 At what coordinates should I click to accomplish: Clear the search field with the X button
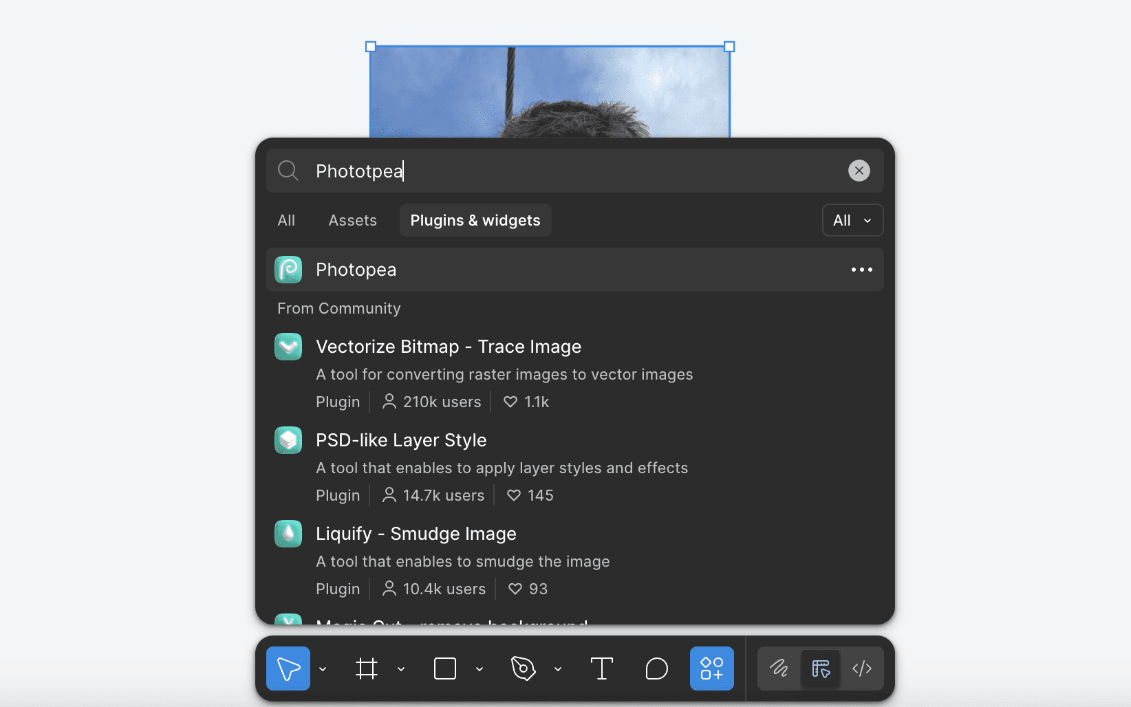tap(859, 171)
